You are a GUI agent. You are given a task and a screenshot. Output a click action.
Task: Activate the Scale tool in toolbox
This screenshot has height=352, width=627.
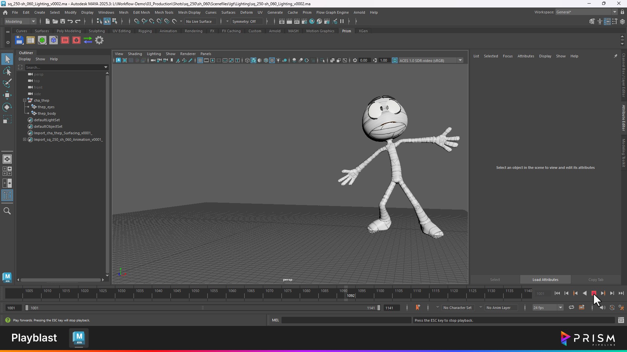point(7,120)
